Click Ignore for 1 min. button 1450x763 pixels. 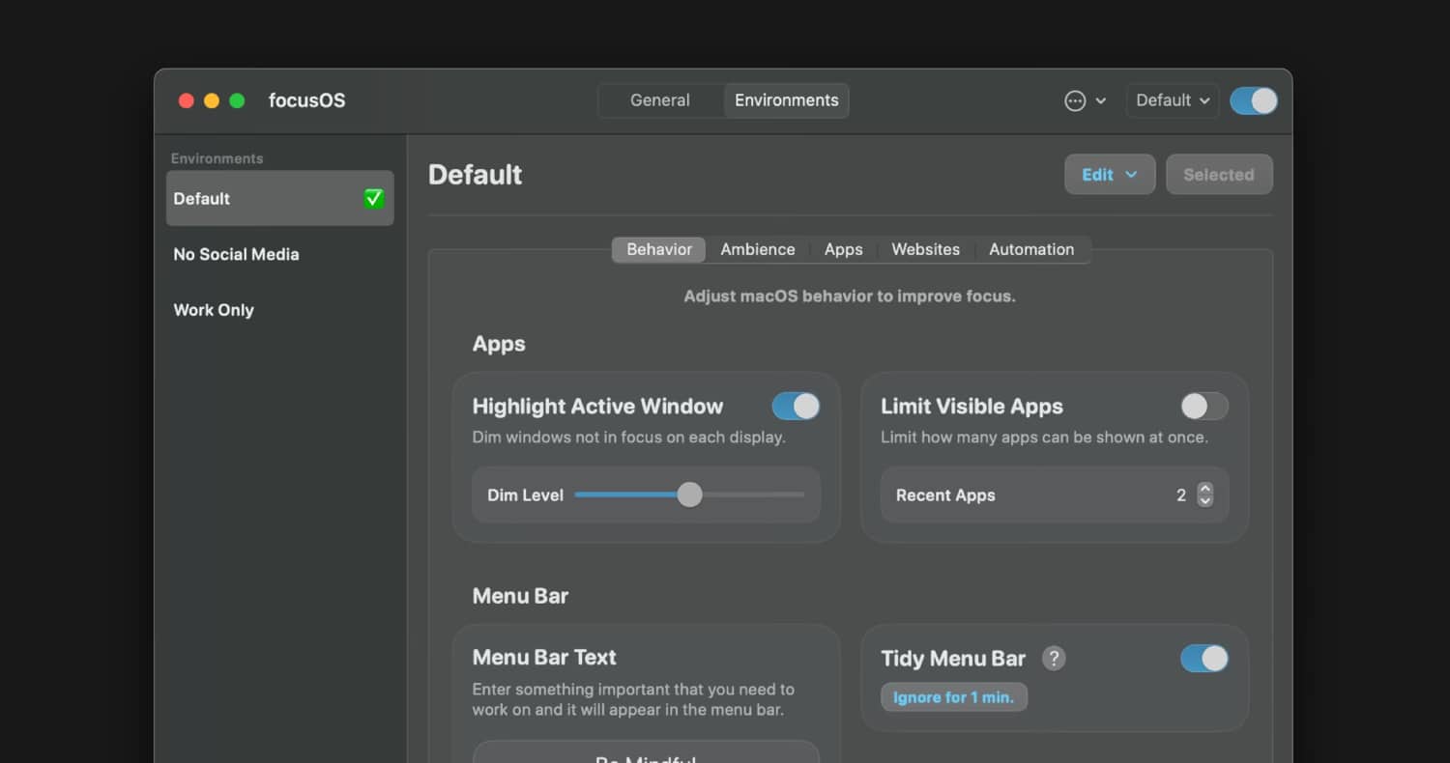coord(954,697)
